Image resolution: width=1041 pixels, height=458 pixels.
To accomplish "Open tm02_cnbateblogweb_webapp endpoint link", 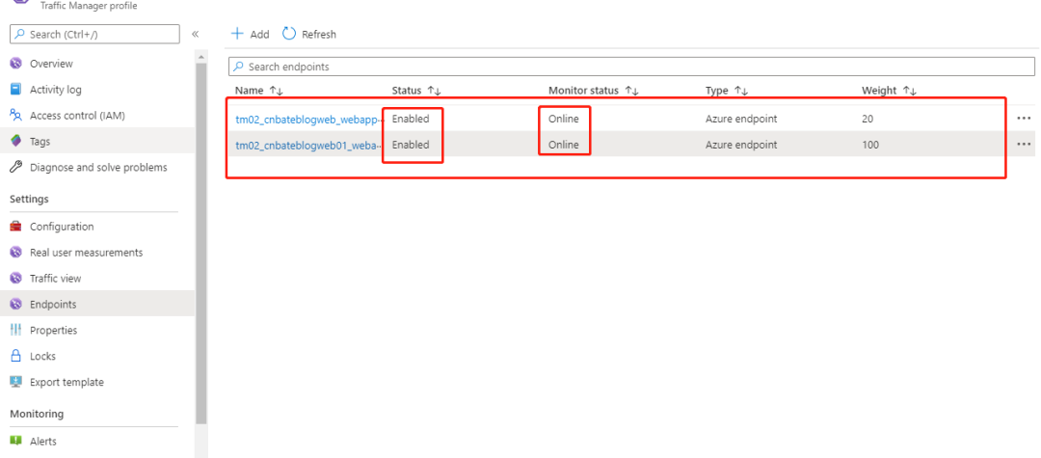I will click(x=309, y=120).
